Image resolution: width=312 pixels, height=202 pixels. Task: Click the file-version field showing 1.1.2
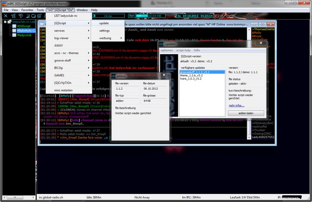[127, 89]
